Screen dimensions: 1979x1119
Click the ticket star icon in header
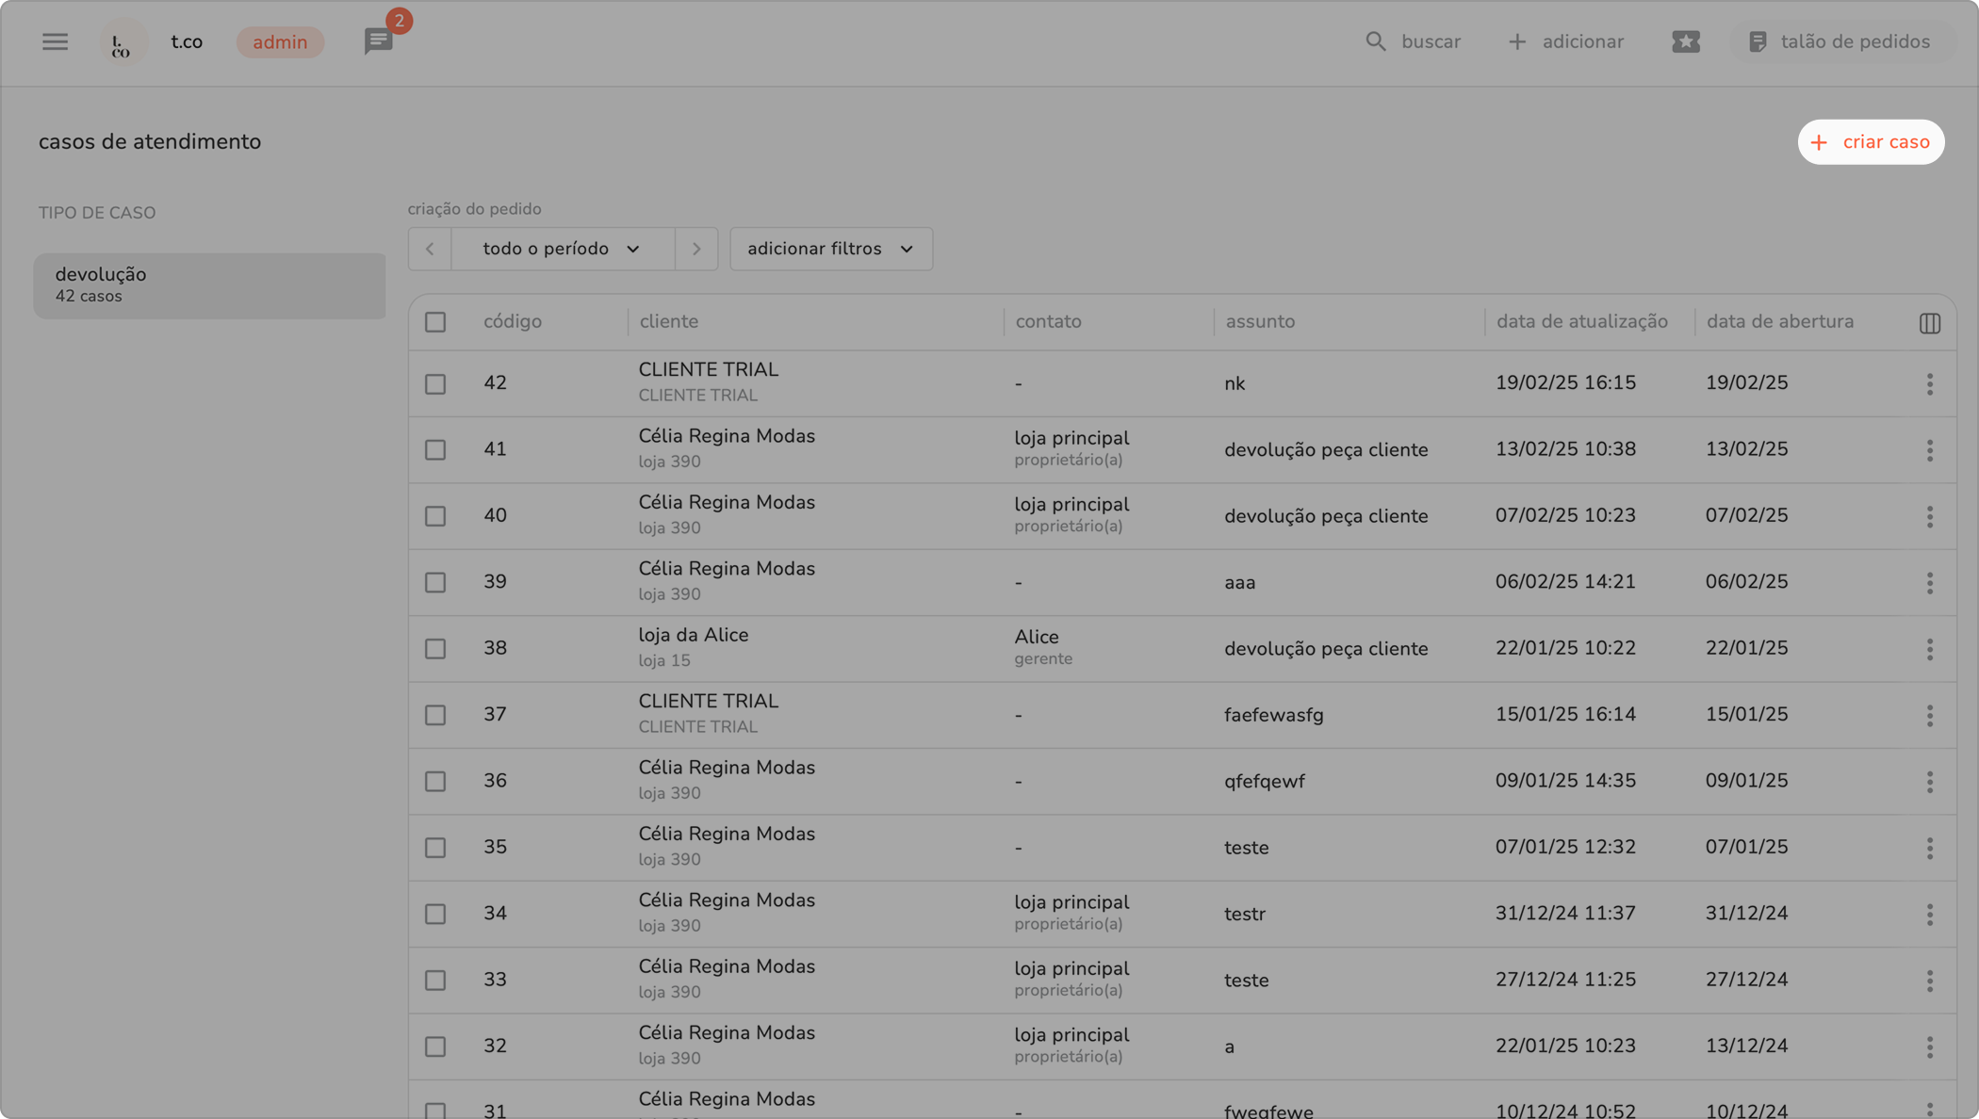pos(1686,41)
